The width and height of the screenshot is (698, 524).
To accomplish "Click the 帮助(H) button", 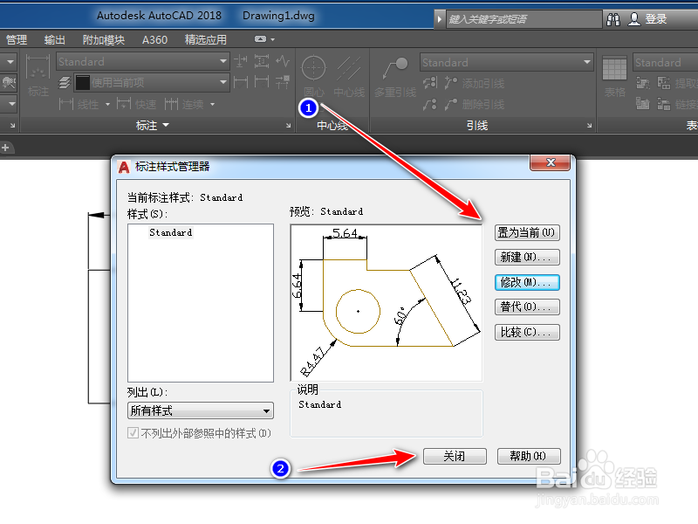I will pos(529,456).
